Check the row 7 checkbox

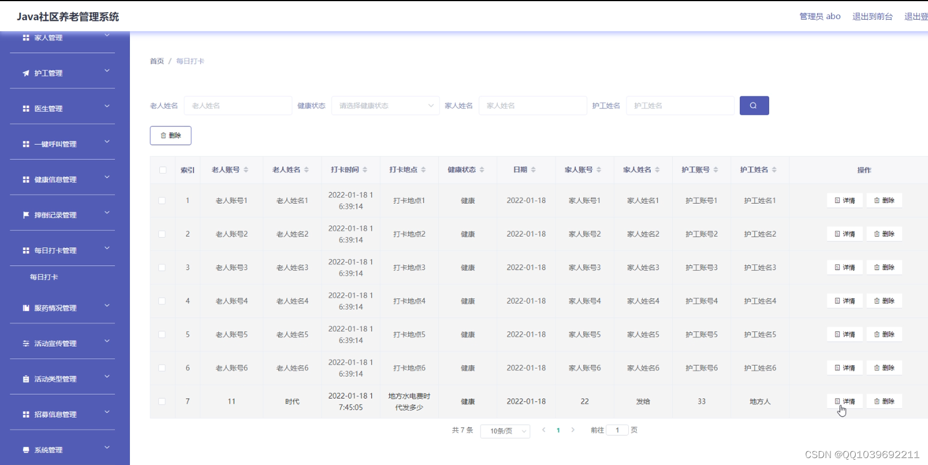coord(162,402)
